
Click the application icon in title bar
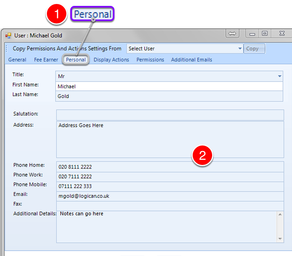pyautogui.click(x=8, y=35)
